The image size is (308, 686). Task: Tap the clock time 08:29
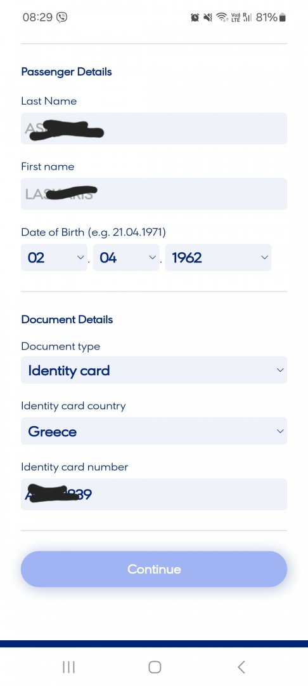[x=37, y=18]
